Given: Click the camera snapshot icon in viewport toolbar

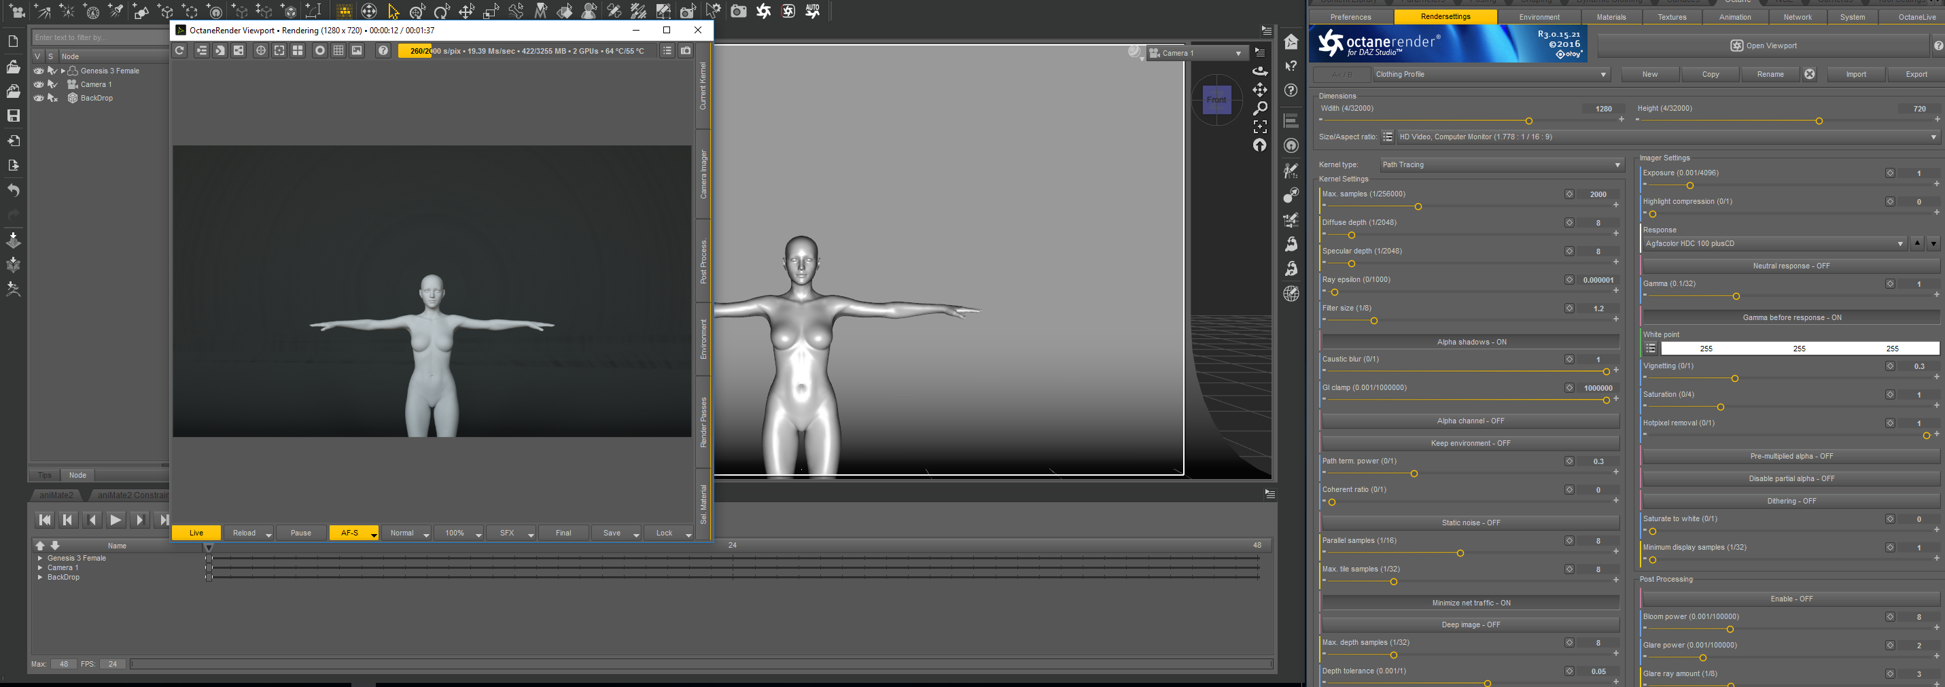Looking at the screenshot, I should tap(686, 50).
